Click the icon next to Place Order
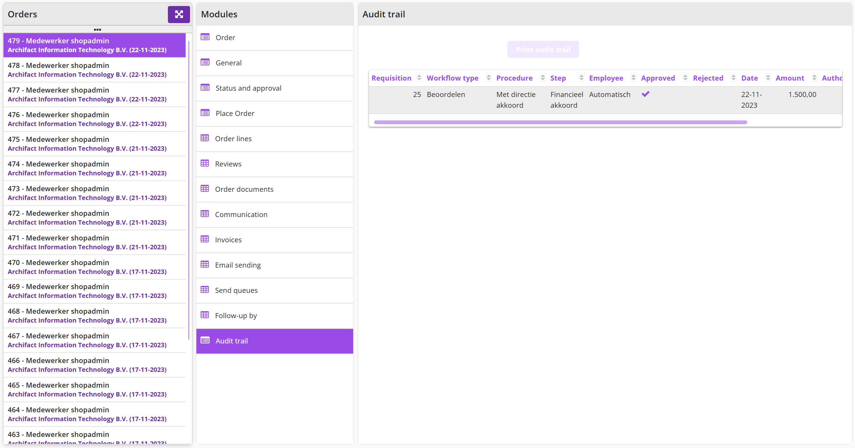The image size is (855, 448). 205,113
